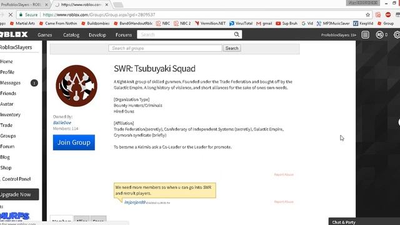
Task: Open Avatar in sidebar
Action: [x=7, y=104]
